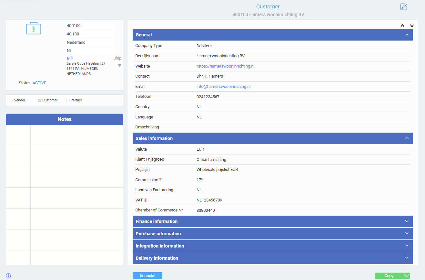Viewport: 425px width, 280px height.
Task: Toggle the Partner checkbox
Action: click(68, 100)
